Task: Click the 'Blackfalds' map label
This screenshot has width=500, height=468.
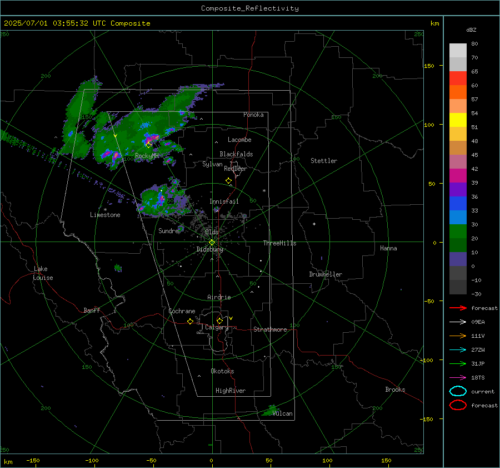Action: coord(236,154)
